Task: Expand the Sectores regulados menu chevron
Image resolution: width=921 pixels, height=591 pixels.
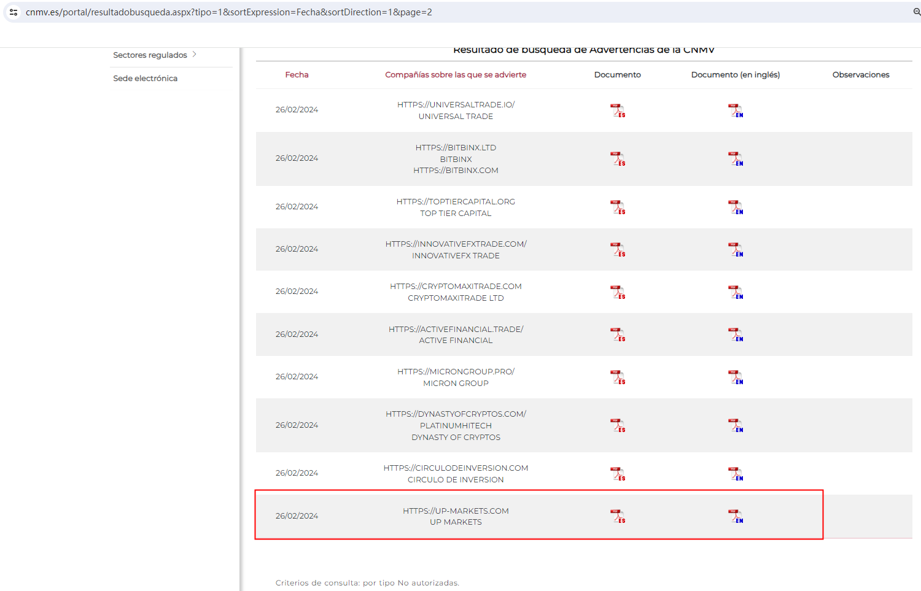Action: coord(194,55)
